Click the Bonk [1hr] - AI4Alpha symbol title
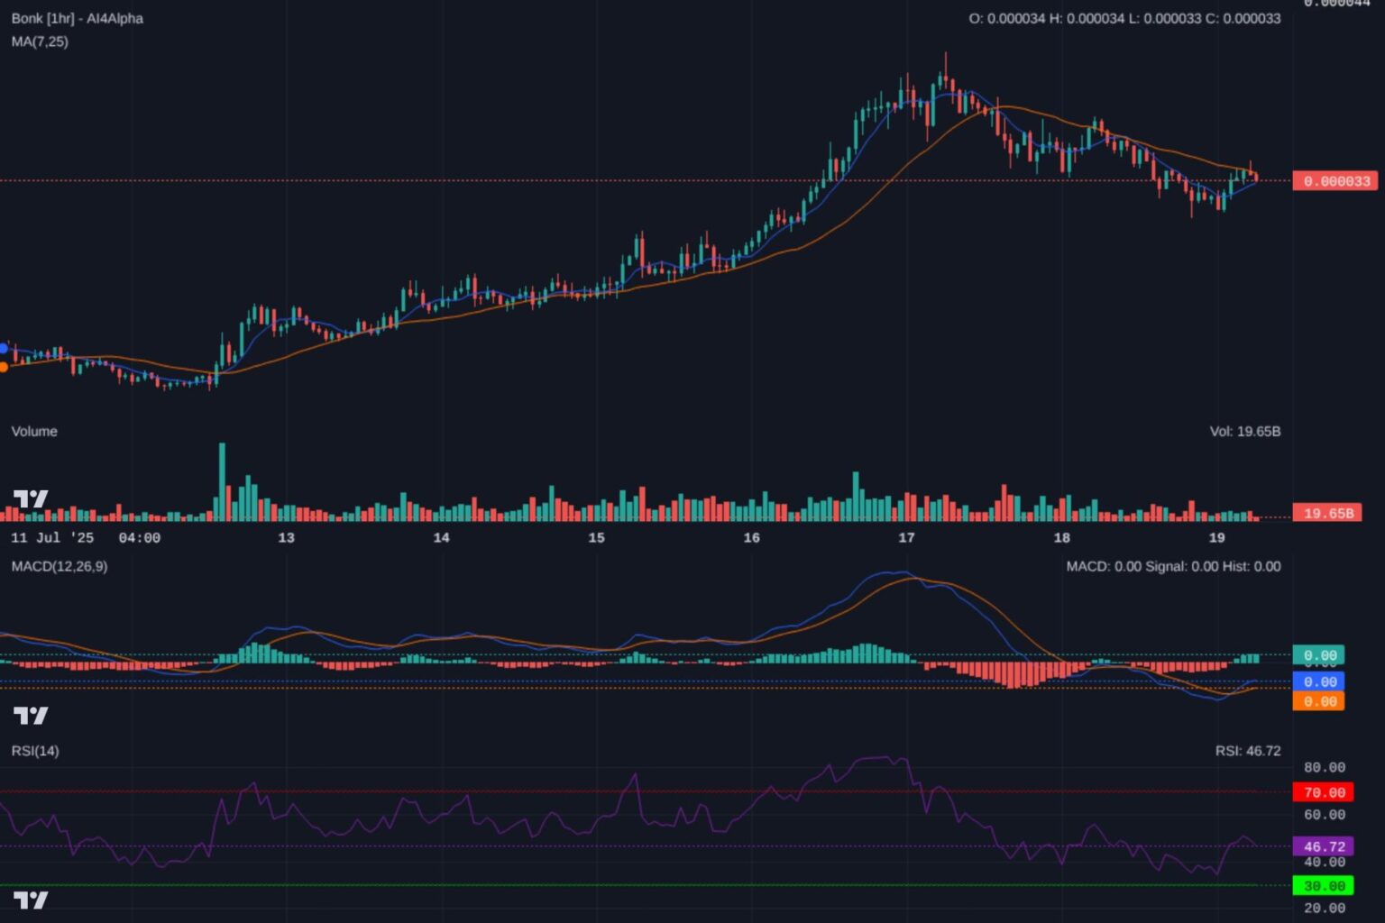 click(77, 18)
